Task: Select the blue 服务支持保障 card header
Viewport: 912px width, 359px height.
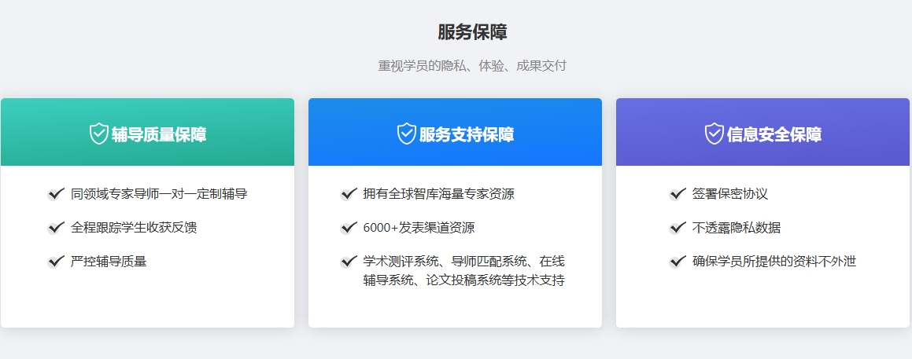Action: 455,132
